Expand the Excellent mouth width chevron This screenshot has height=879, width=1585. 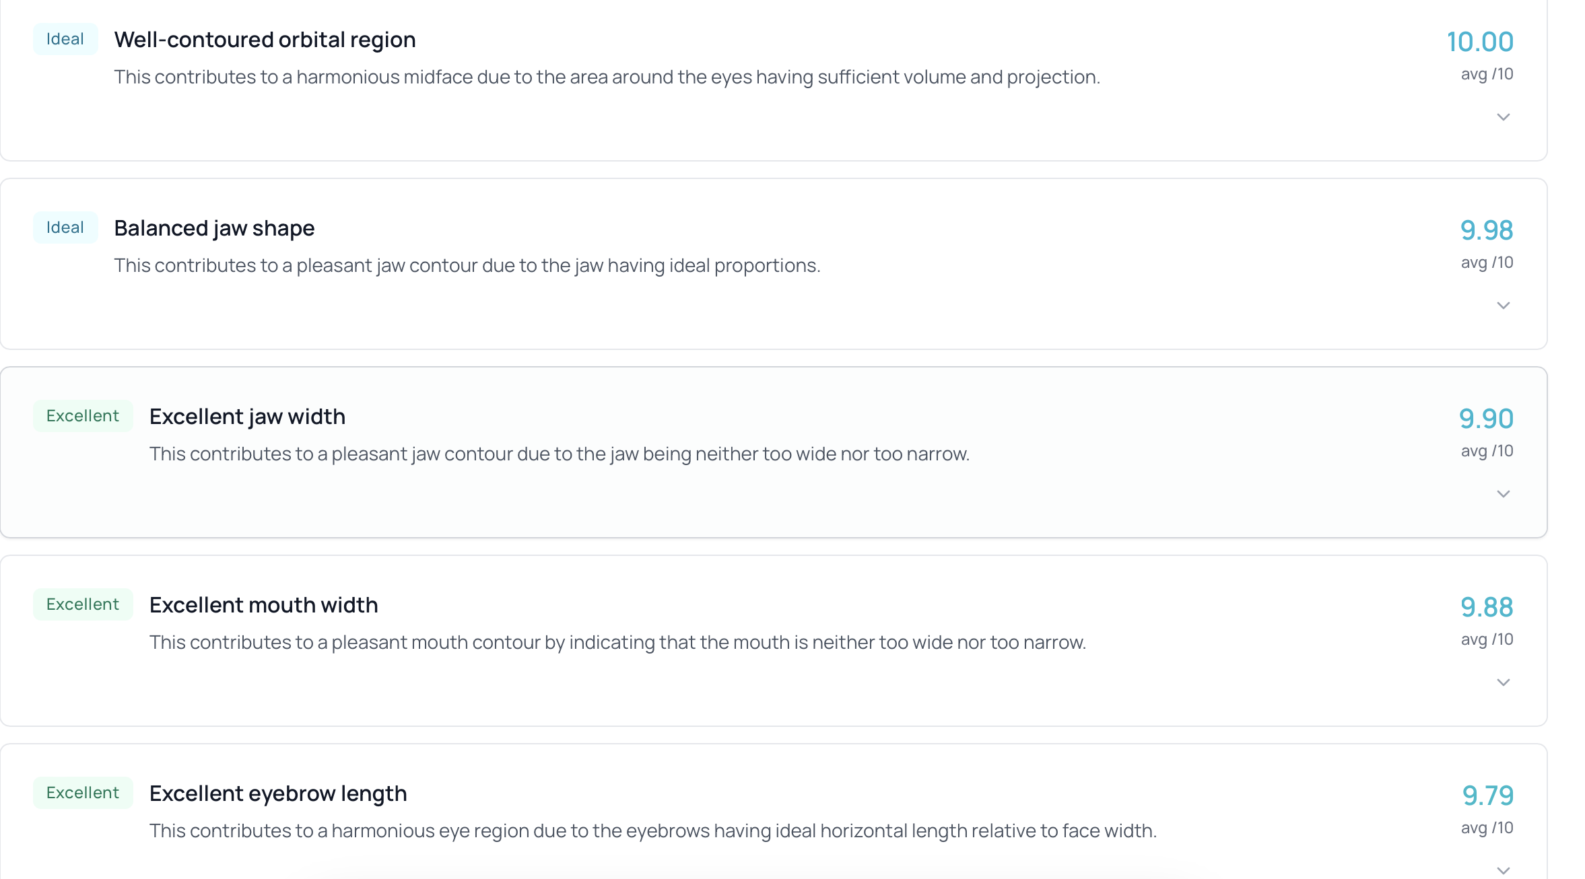pyautogui.click(x=1503, y=682)
